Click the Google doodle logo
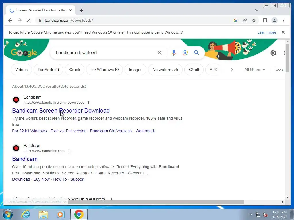 point(24,53)
